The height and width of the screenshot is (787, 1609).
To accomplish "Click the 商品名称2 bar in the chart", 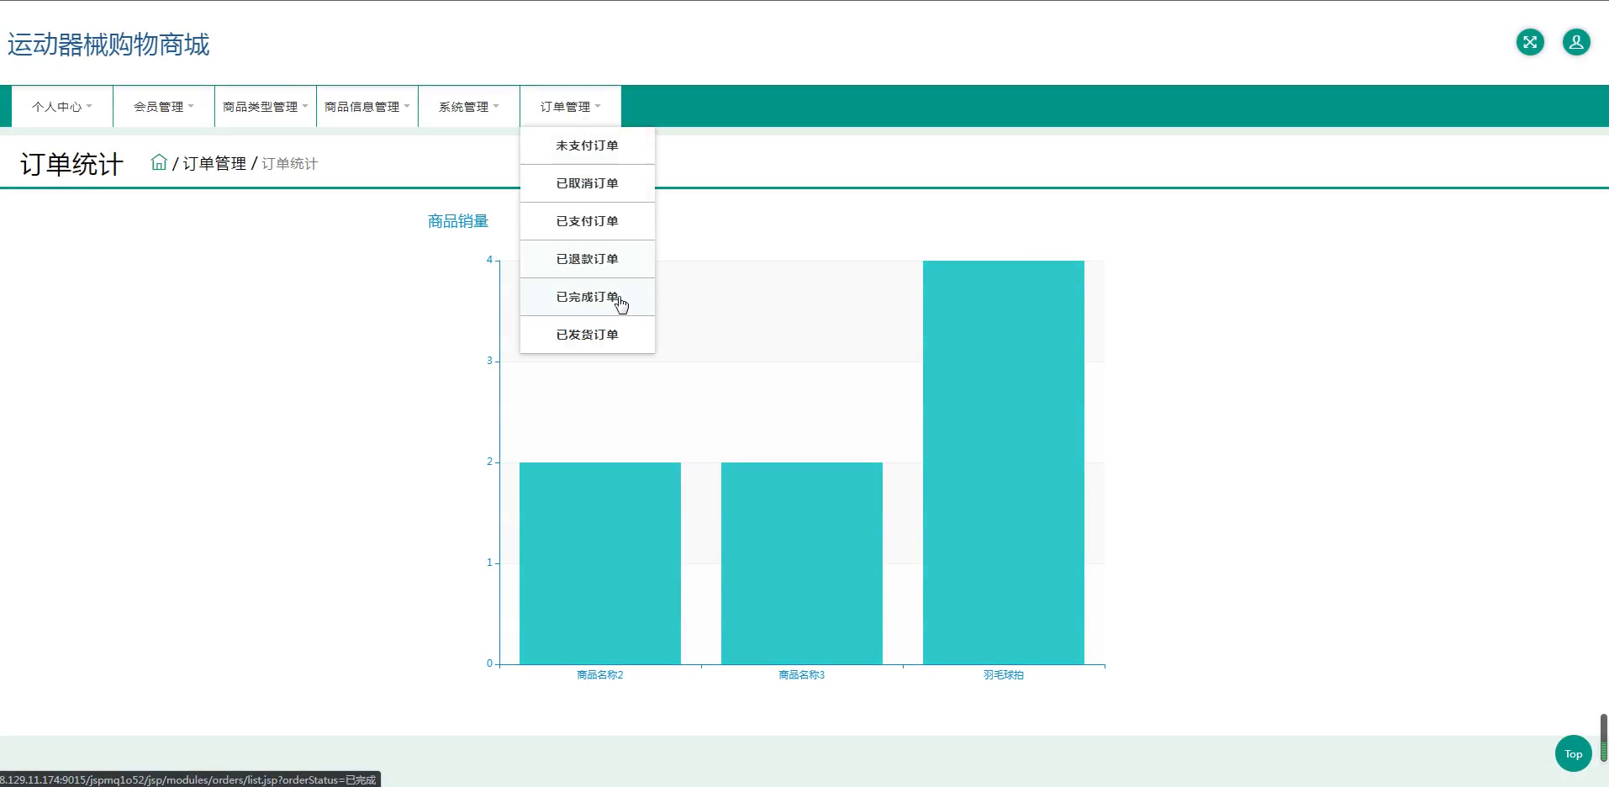I will pos(600,563).
